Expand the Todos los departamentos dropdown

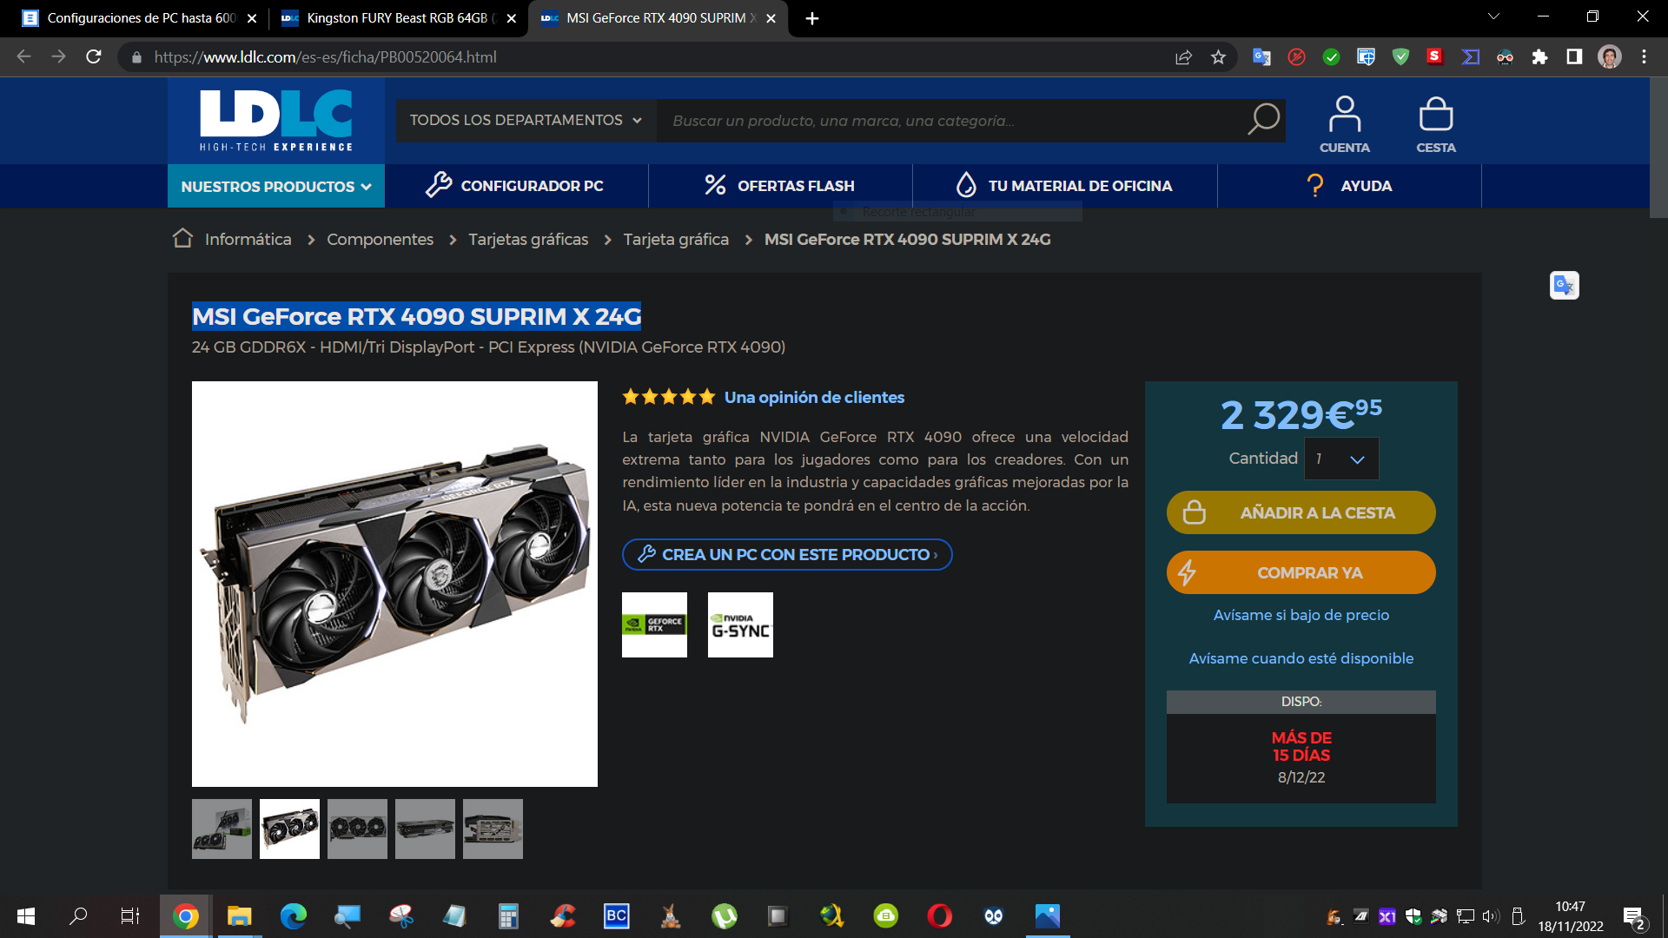pyautogui.click(x=526, y=120)
